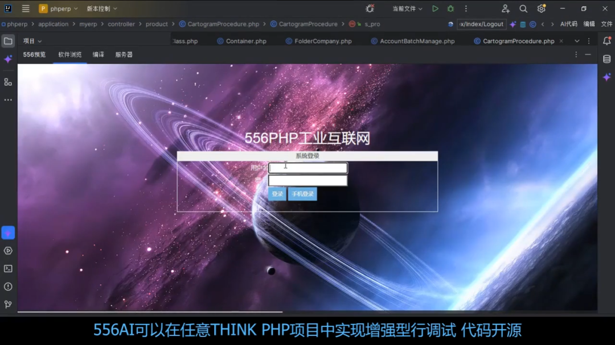Open Git tool window
The width and height of the screenshot is (615, 345).
tap(8, 304)
